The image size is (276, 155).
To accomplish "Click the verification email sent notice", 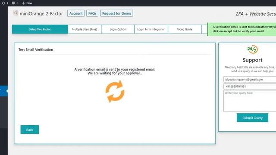I will [242, 29].
